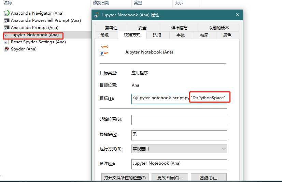Click the 打开文件所在的位置(F) button
Viewport: 282px width, 182px height.
[x=125, y=178]
